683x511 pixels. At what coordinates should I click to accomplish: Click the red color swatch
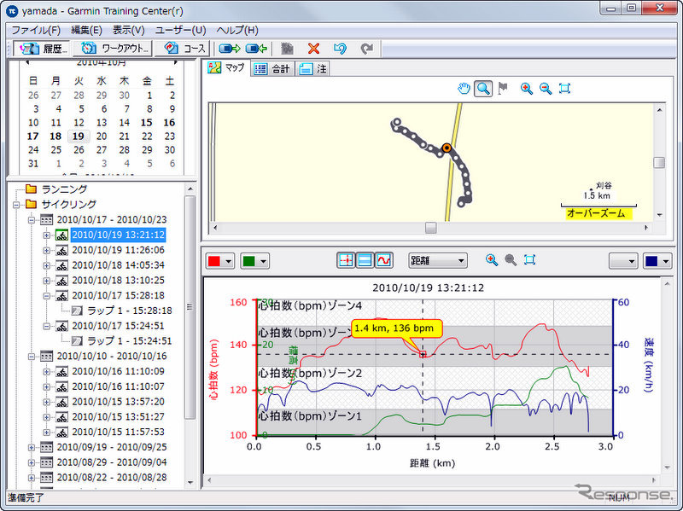(214, 261)
